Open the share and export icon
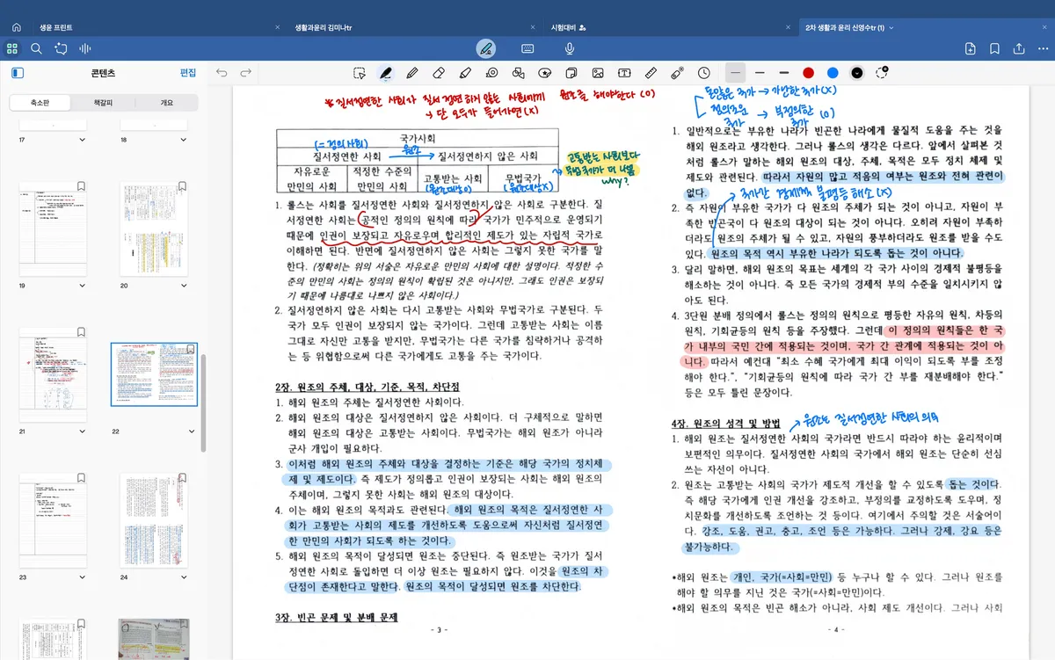Image resolution: width=1055 pixels, height=660 pixels. [1020, 48]
